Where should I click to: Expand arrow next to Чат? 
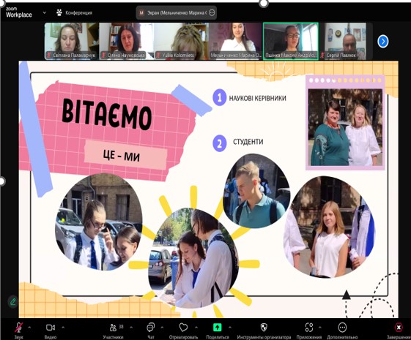click(162, 327)
